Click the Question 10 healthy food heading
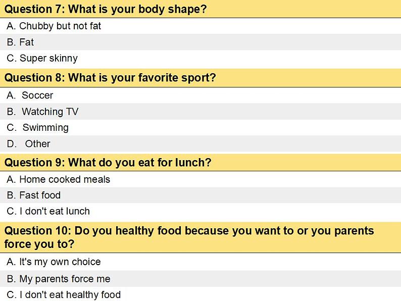Viewport: 401px width, 301px height. pyautogui.click(x=189, y=237)
